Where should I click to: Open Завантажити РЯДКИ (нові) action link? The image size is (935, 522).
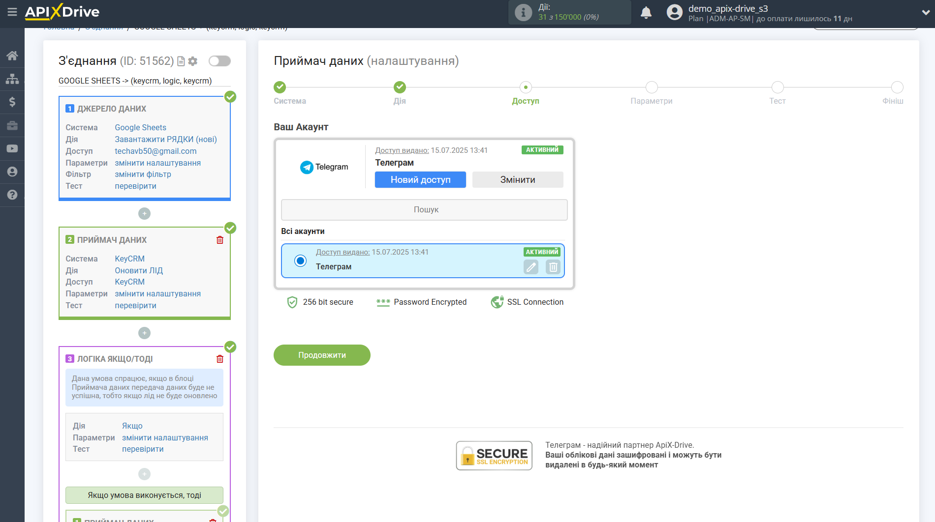166,139
